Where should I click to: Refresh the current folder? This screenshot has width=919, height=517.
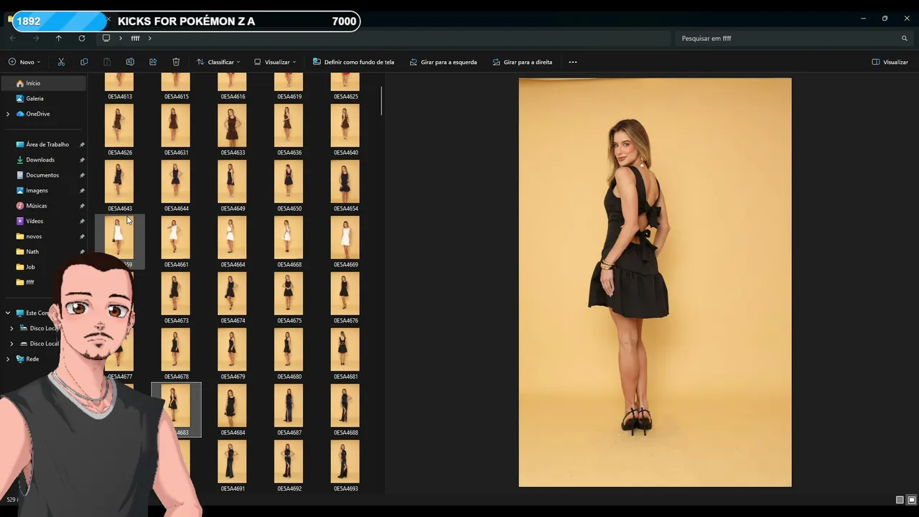(x=82, y=38)
